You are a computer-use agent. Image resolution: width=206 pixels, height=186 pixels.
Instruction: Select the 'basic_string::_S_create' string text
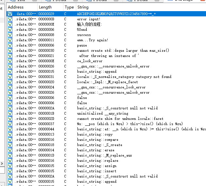(x=100, y=145)
